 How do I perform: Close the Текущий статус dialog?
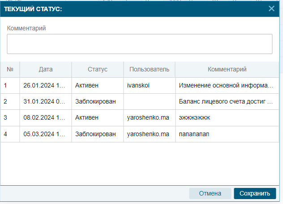click(x=271, y=8)
